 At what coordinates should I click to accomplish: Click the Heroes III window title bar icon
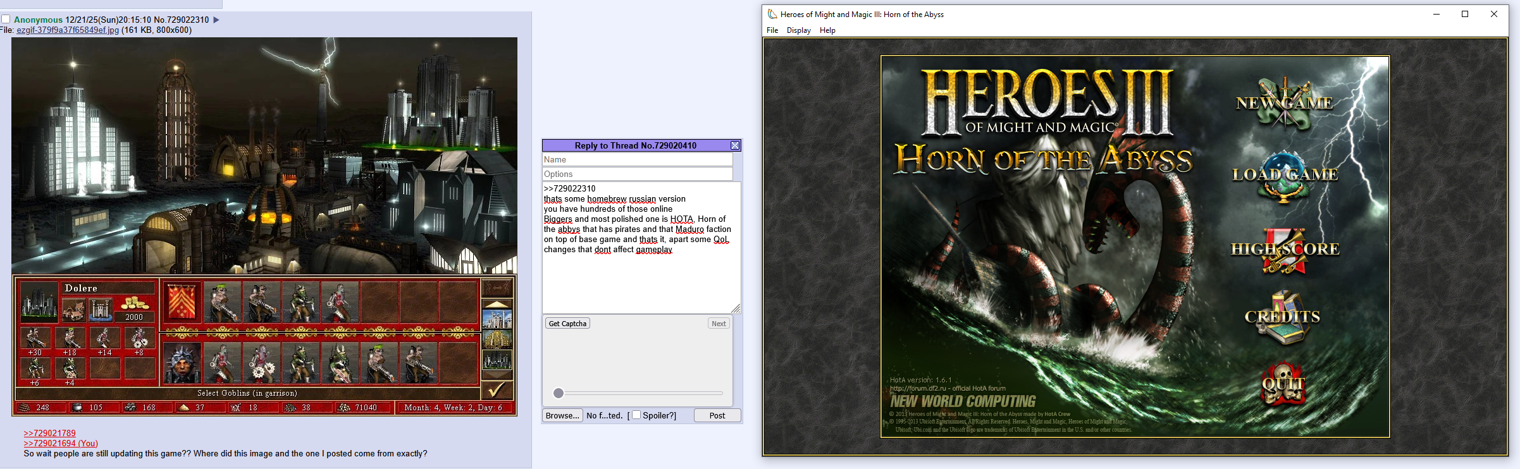coord(772,14)
